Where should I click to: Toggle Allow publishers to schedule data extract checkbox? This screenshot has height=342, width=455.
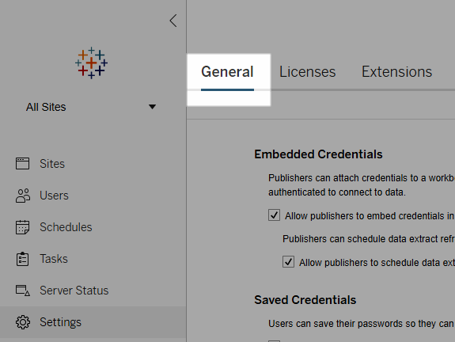288,262
